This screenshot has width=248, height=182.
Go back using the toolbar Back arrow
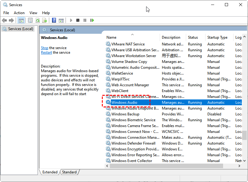pos(4,20)
